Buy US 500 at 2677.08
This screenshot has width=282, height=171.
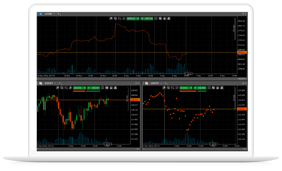(x=147, y=19)
